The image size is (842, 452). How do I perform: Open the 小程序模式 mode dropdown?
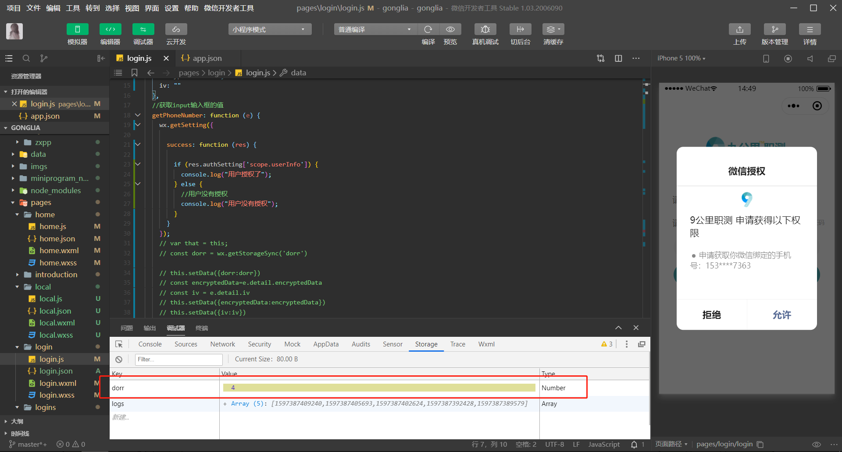pyautogui.click(x=270, y=29)
